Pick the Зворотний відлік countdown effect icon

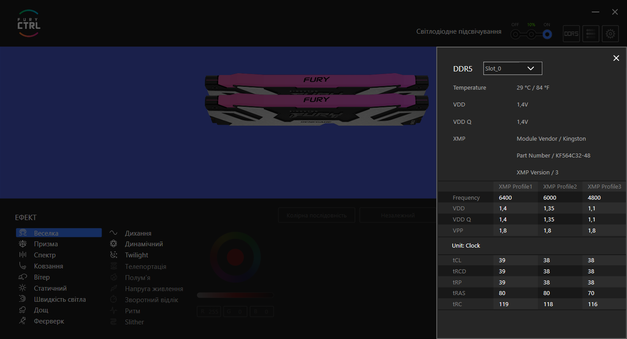(x=114, y=300)
